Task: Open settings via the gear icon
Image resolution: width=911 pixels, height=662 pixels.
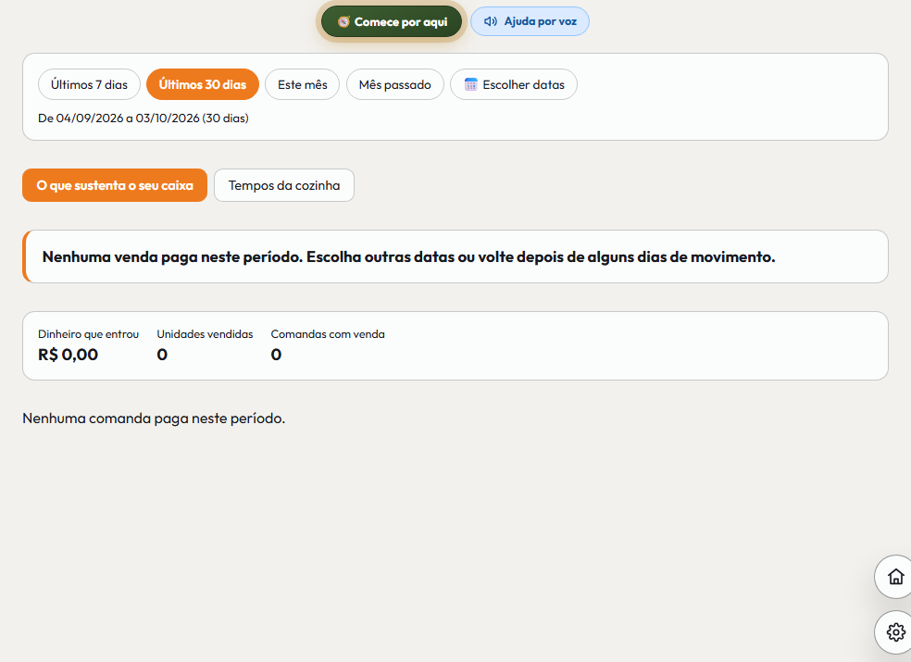Action: coord(895,631)
